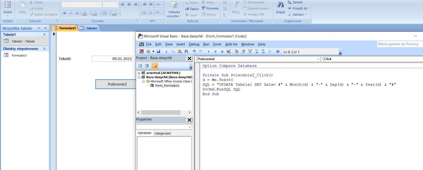The height and width of the screenshot is (170, 423).
Task: Toggle Folders icon in Project panel
Action: click(x=155, y=66)
